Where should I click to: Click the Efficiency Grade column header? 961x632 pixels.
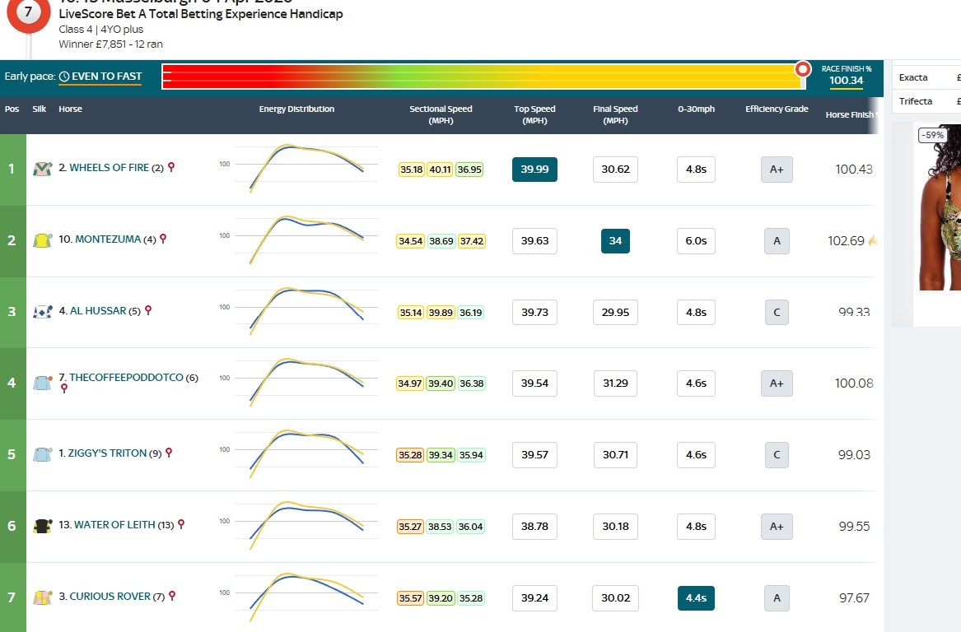click(777, 109)
